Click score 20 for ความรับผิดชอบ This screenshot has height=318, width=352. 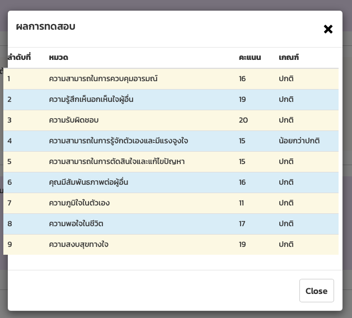[x=243, y=120]
